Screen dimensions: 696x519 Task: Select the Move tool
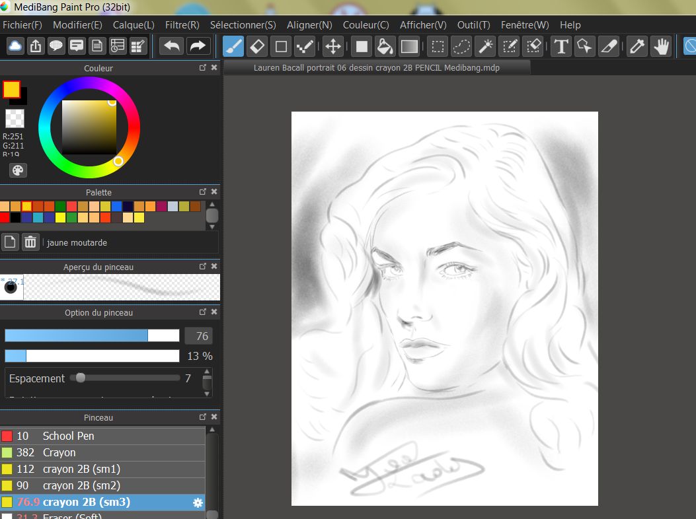tap(333, 46)
